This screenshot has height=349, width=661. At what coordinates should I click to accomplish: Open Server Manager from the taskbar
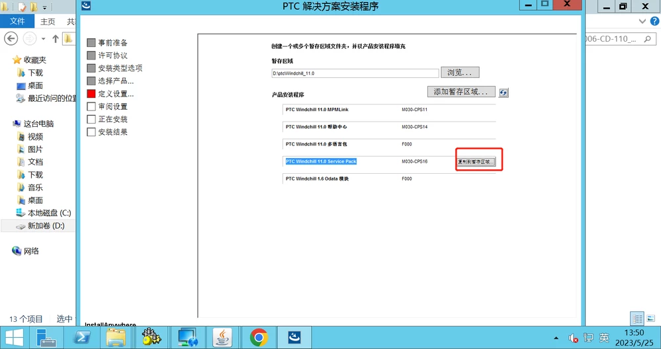click(x=46, y=338)
